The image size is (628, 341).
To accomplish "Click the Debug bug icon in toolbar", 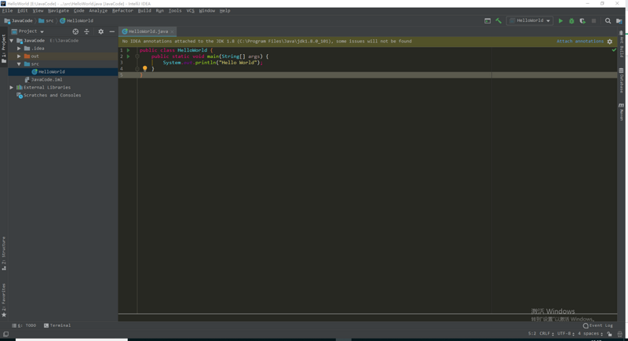I will tap(571, 21).
